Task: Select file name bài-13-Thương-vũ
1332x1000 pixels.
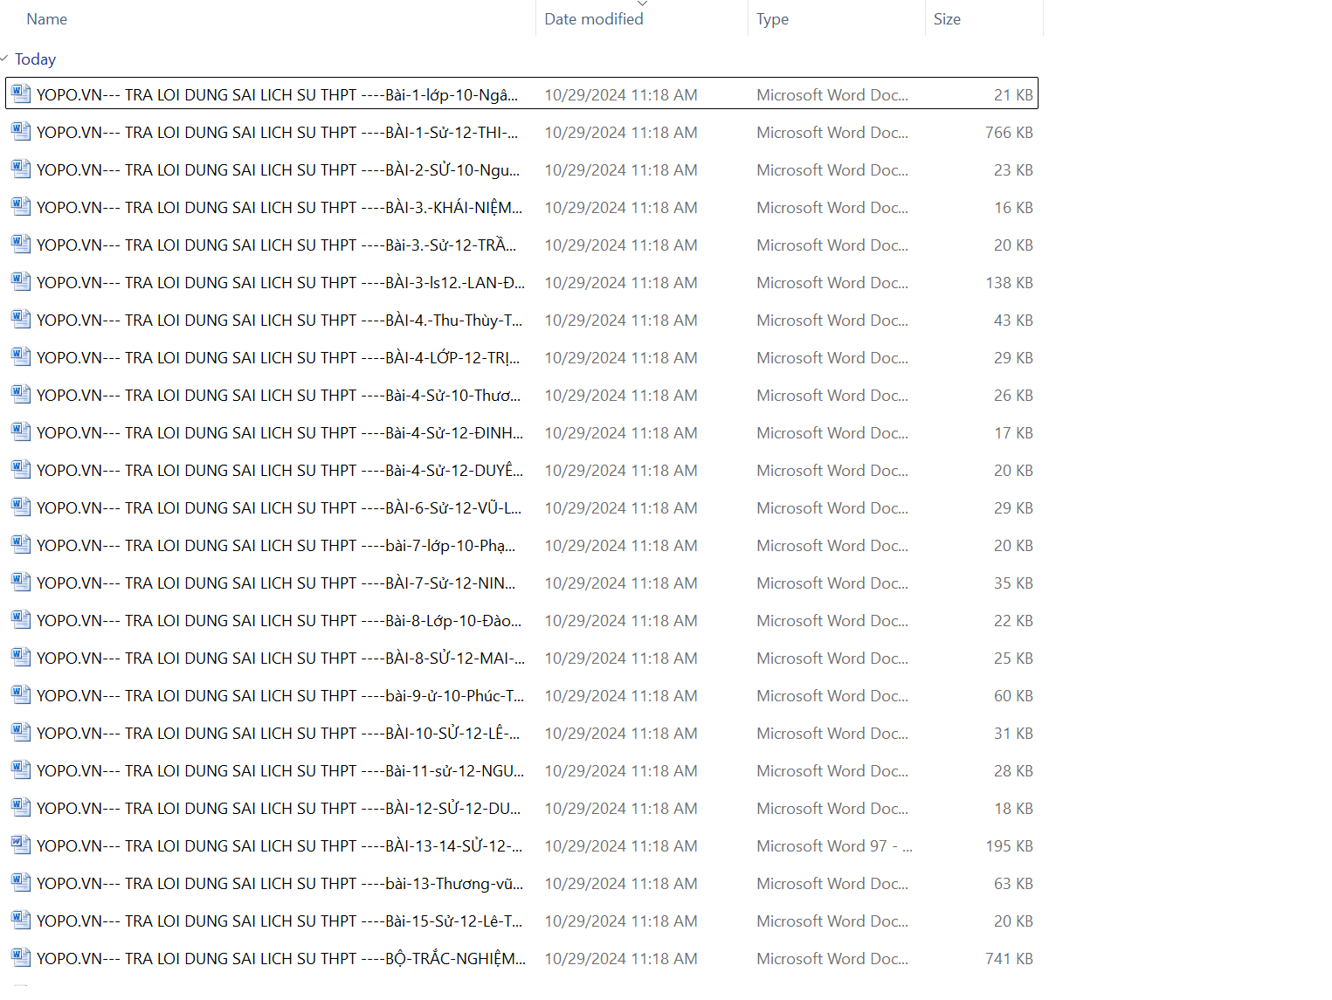Action: coord(280,883)
